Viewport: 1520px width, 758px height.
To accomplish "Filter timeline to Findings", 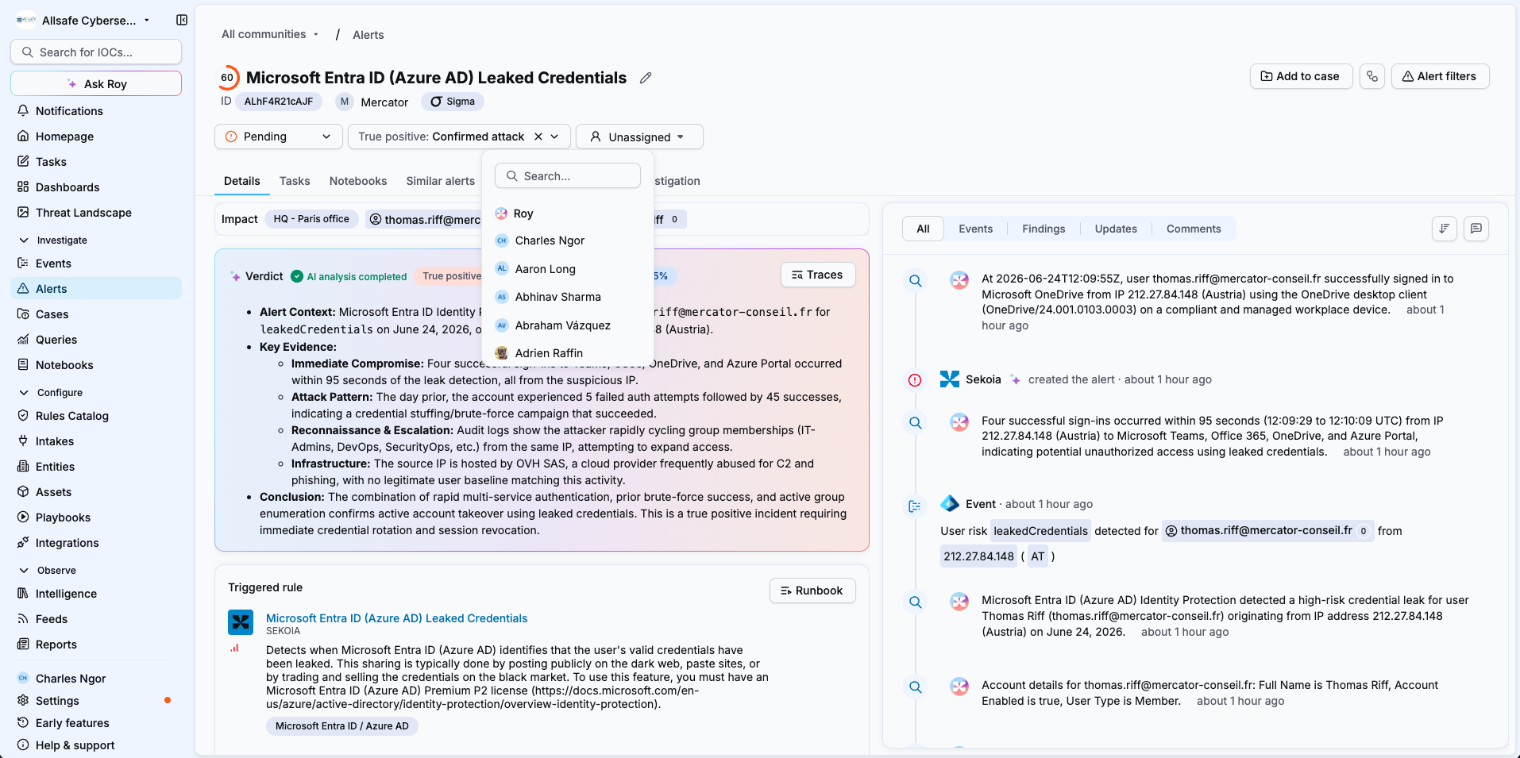I will (1044, 229).
